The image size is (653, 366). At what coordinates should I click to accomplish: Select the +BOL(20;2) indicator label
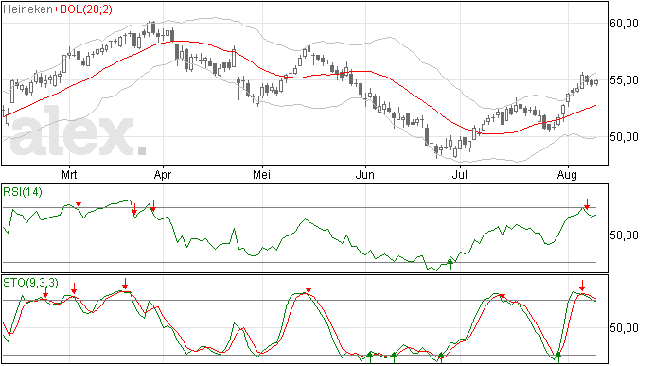tap(82, 9)
